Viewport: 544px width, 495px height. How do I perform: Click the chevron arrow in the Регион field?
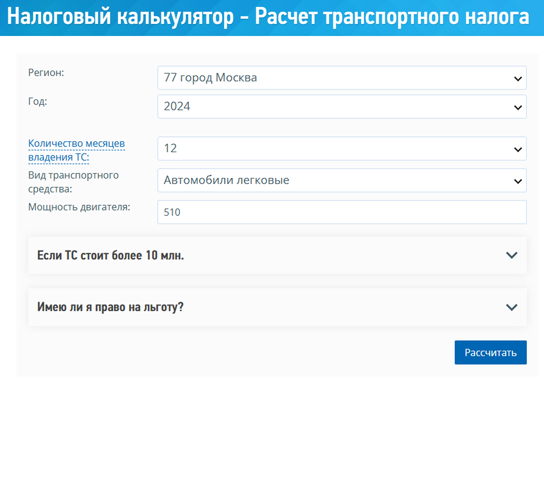[x=518, y=79]
